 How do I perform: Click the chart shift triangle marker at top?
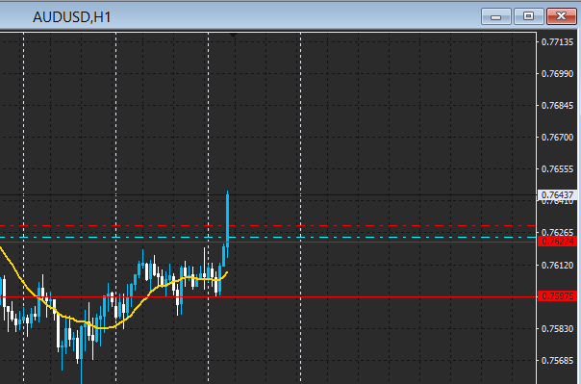point(233,36)
